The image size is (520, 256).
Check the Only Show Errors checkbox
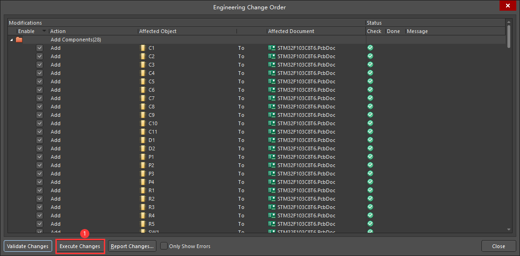tap(164, 246)
